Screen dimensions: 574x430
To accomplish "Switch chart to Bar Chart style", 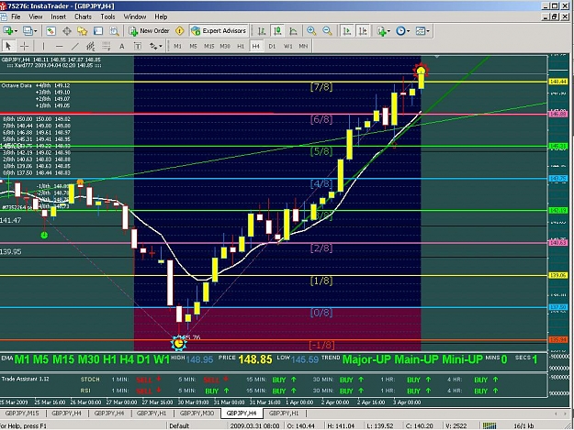I will pos(262,31).
